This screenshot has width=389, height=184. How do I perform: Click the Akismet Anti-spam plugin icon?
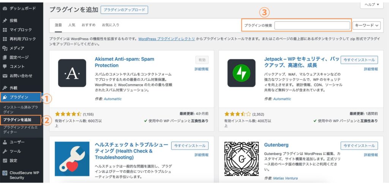point(72,73)
